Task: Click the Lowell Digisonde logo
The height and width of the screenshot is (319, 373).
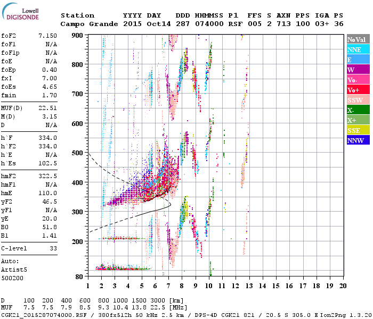Action: pos(20,12)
